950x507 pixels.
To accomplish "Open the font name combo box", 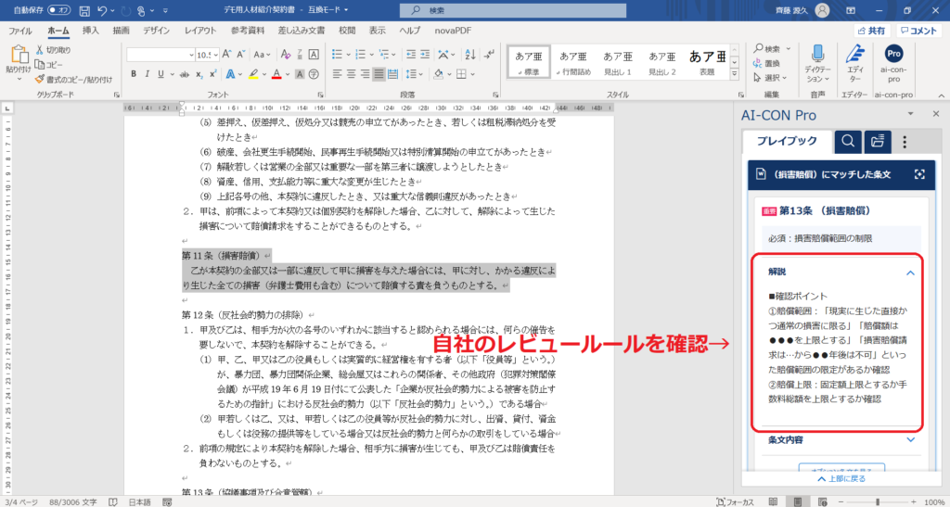I will (x=160, y=55).
